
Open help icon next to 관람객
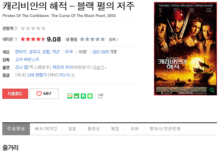coord(16,28)
